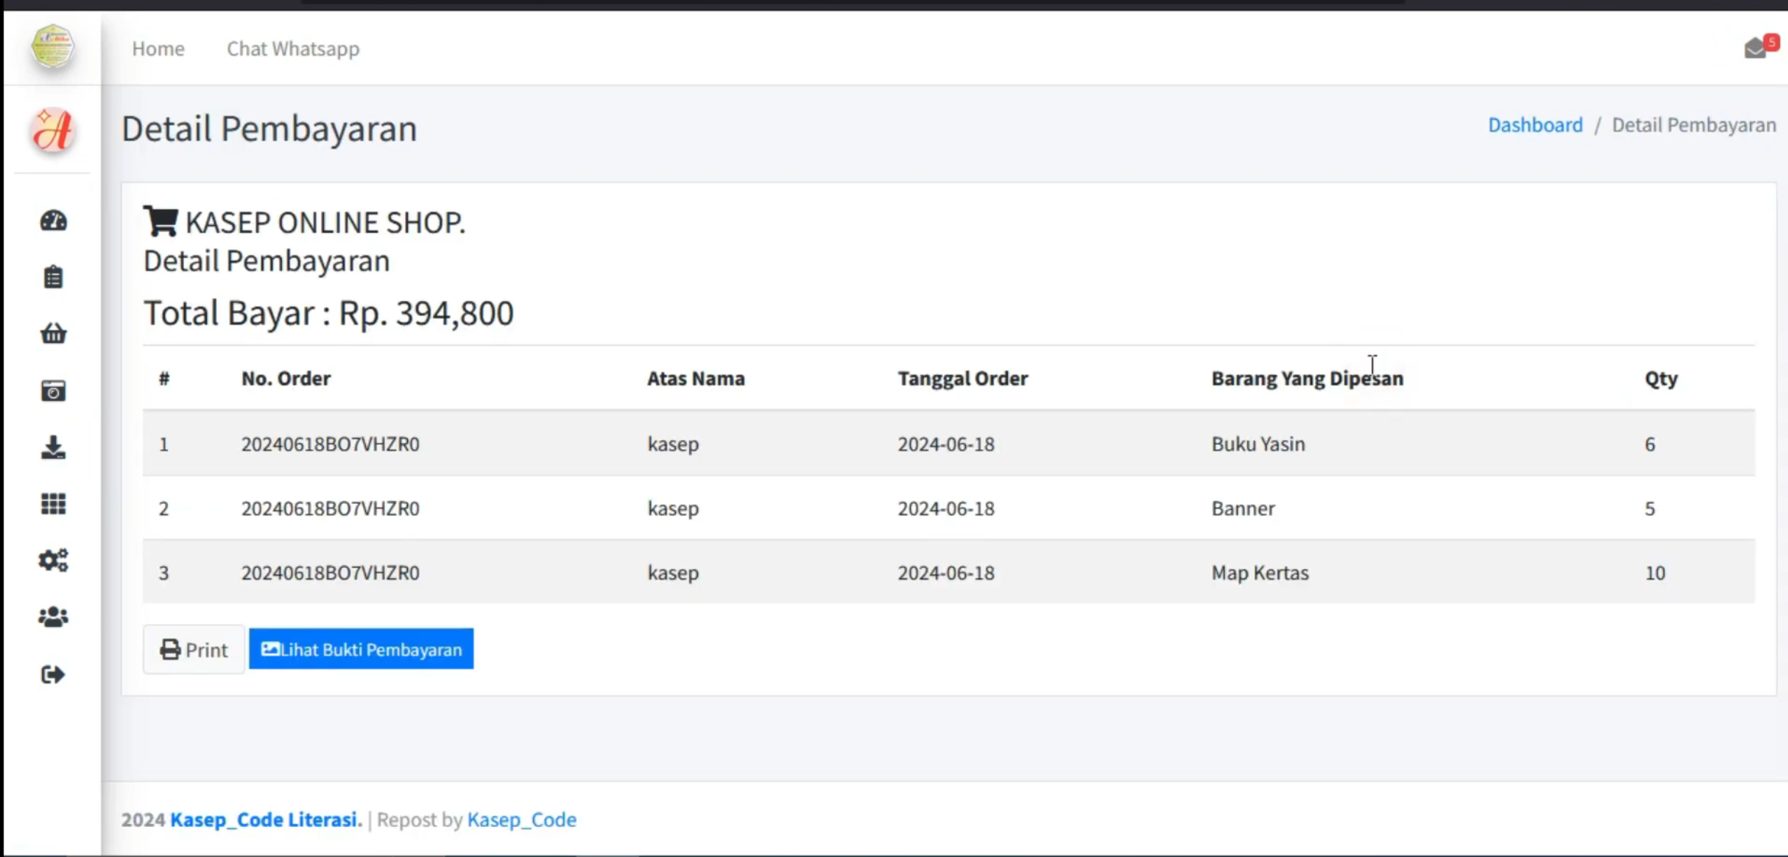Image resolution: width=1788 pixels, height=857 pixels.
Task: Select the Buku Yasin cell
Action: (1258, 444)
